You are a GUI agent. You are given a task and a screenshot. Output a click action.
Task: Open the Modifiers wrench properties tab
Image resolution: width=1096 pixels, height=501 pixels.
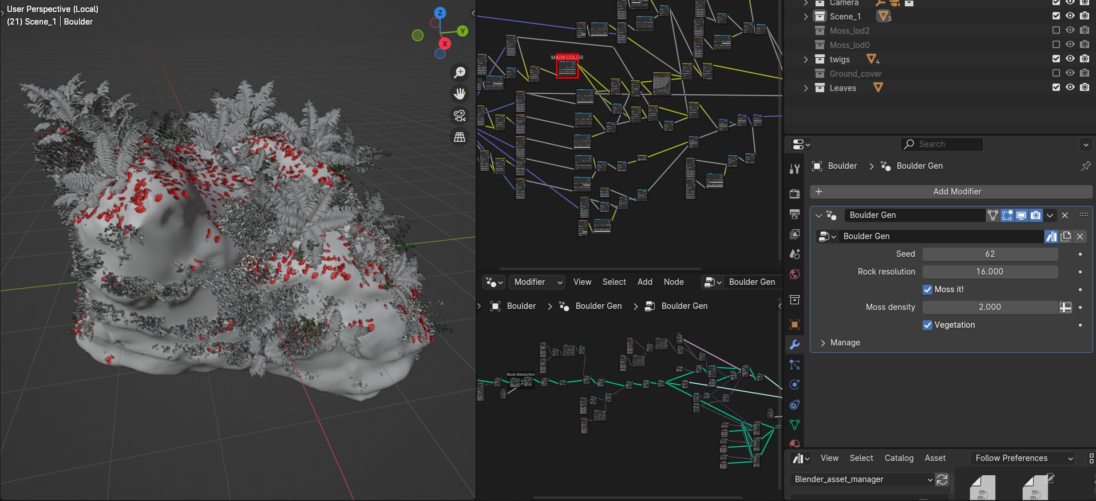(794, 345)
